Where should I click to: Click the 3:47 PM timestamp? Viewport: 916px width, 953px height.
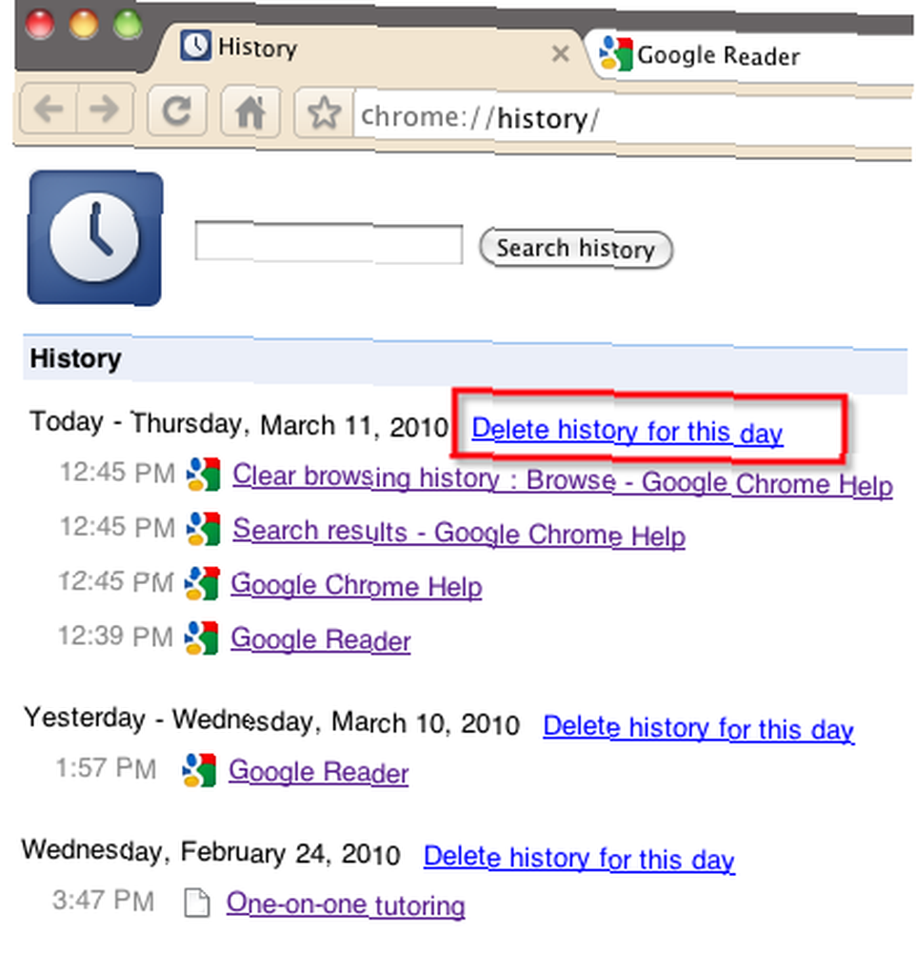point(103,901)
